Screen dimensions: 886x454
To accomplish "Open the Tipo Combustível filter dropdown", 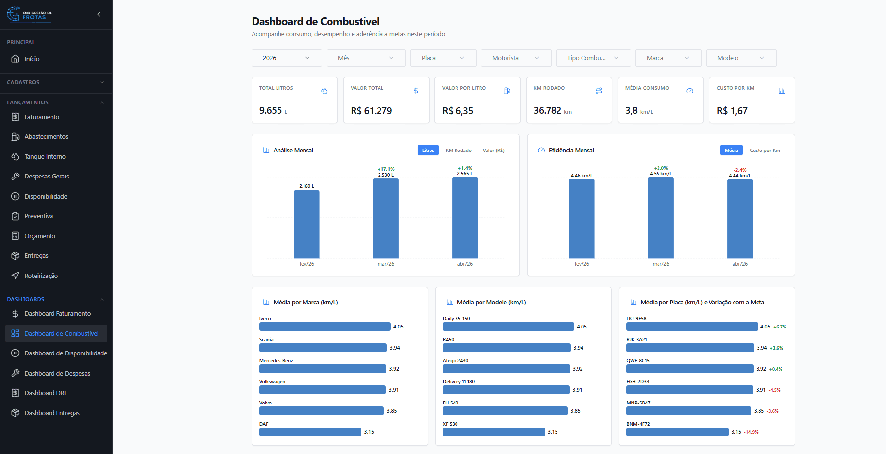I will 593,58.
